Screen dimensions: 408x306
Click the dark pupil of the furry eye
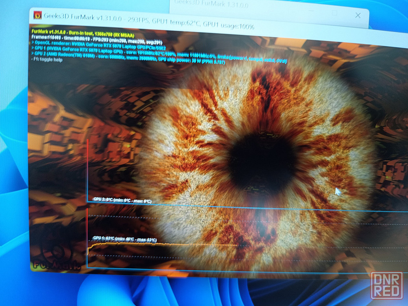click(x=262, y=163)
